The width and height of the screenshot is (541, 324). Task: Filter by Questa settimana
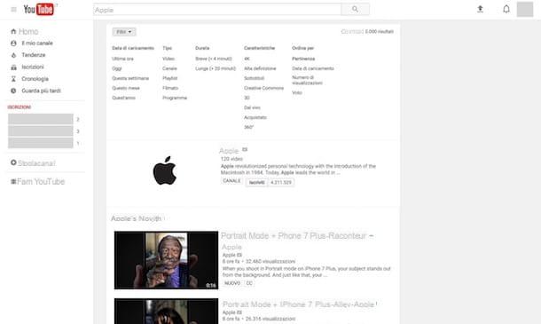point(130,78)
